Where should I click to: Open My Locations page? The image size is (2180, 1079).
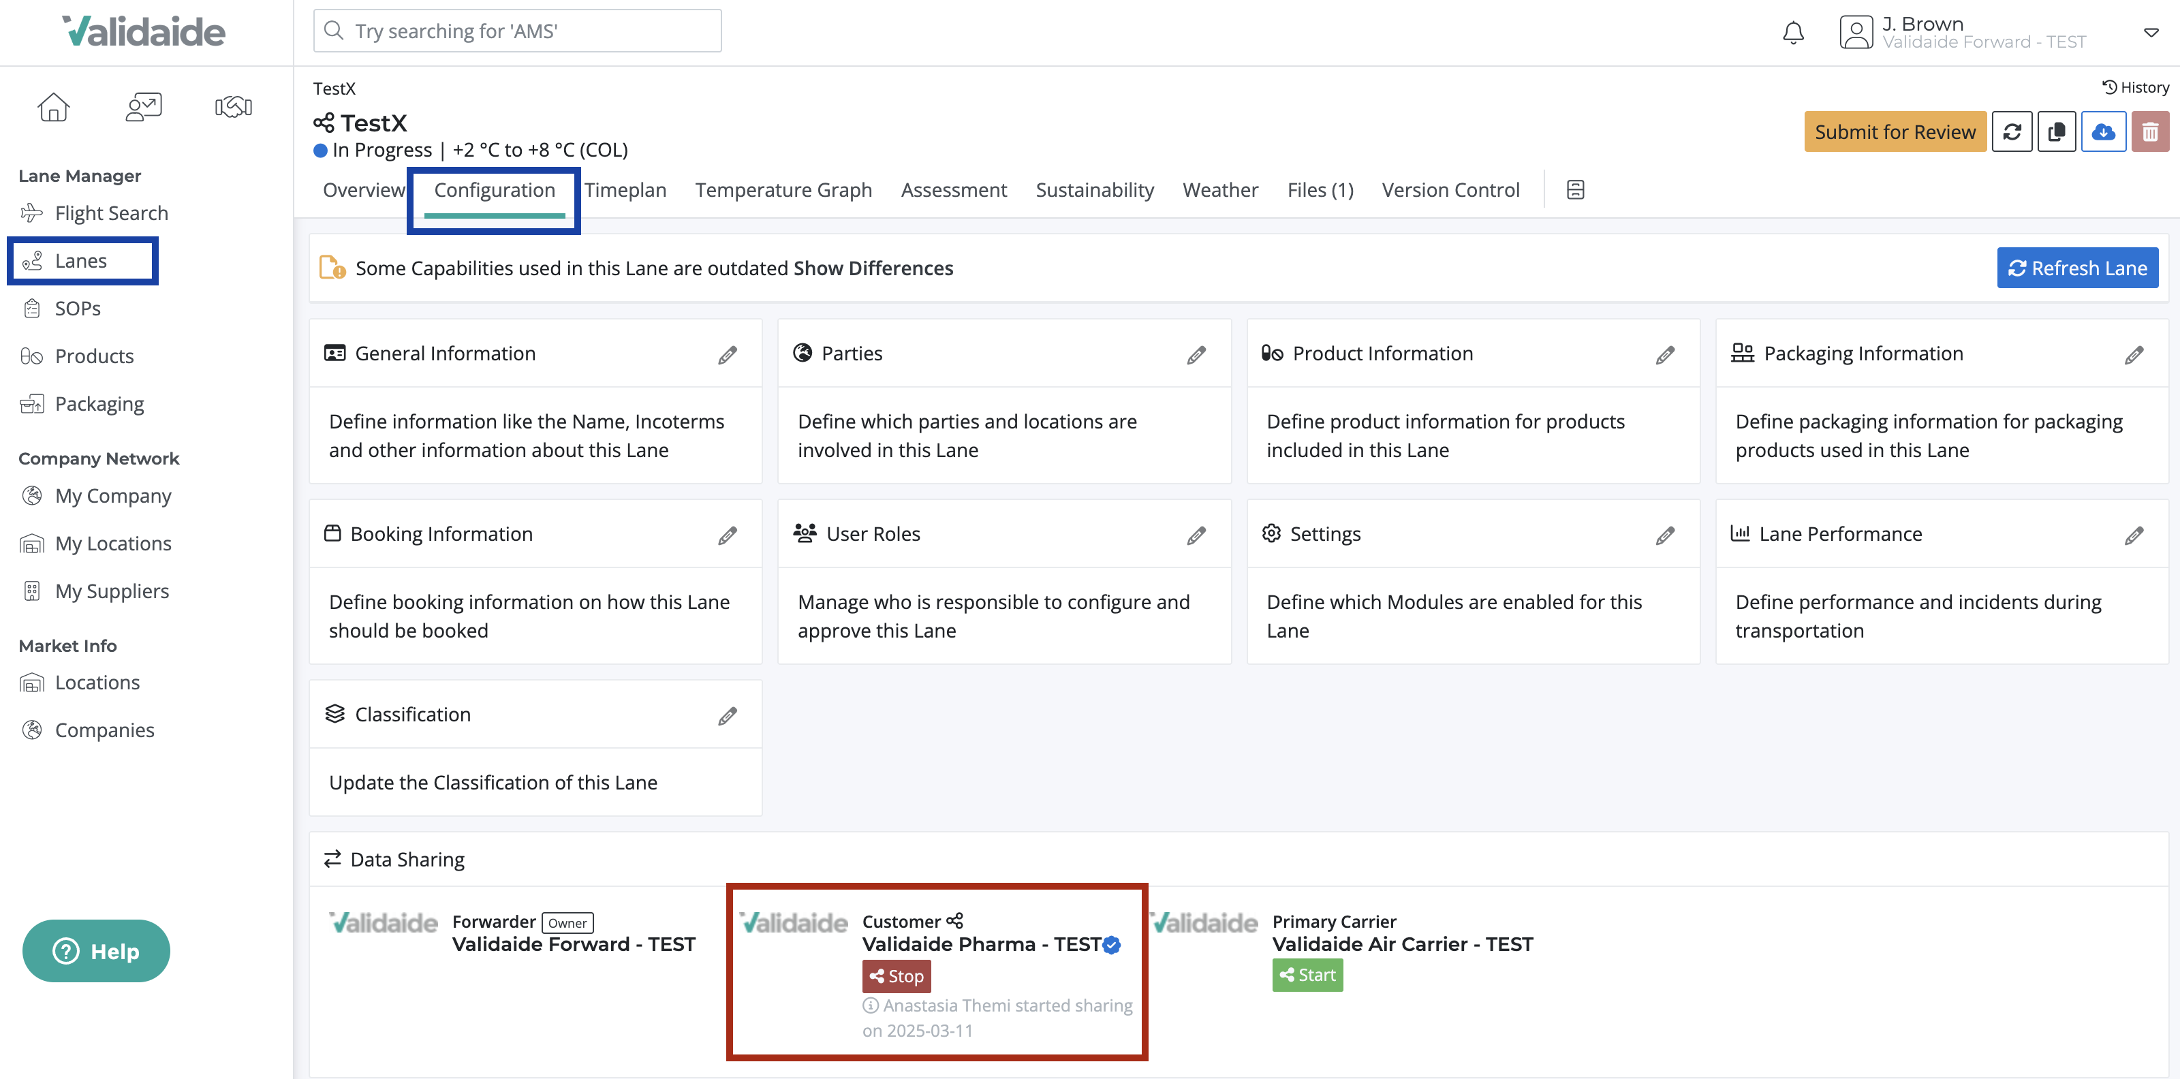95,544
